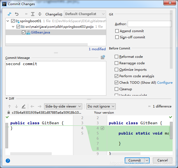178x168 pixels.
Task: Click the green checkmark on left diff pane
Action: 7,117
